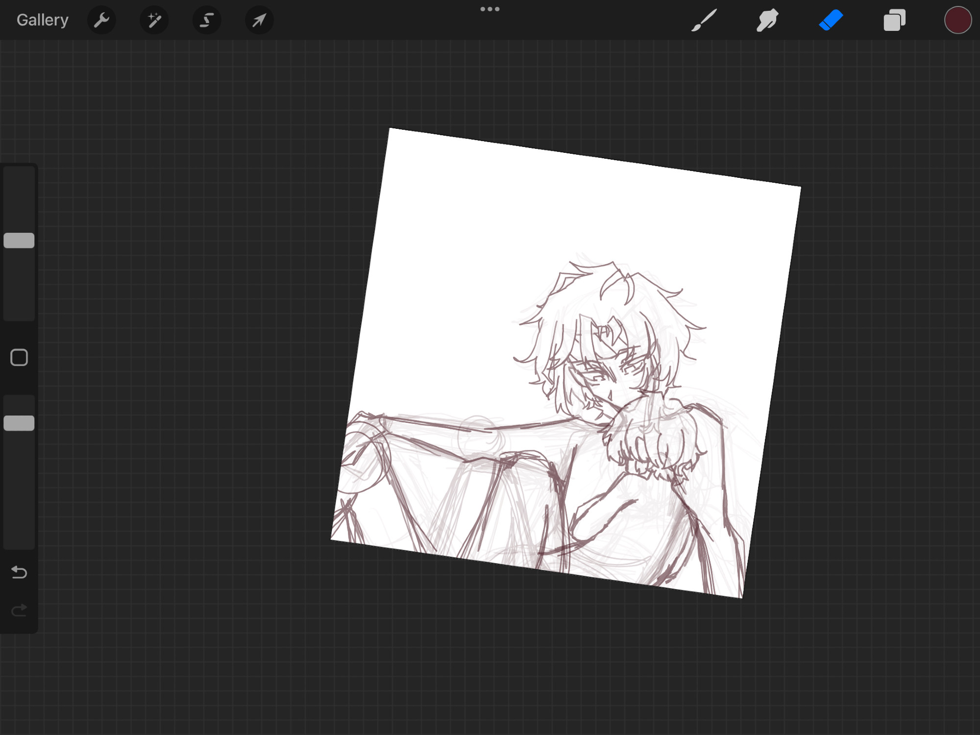Redo the last undone action
The height and width of the screenshot is (735, 980).
19,611
